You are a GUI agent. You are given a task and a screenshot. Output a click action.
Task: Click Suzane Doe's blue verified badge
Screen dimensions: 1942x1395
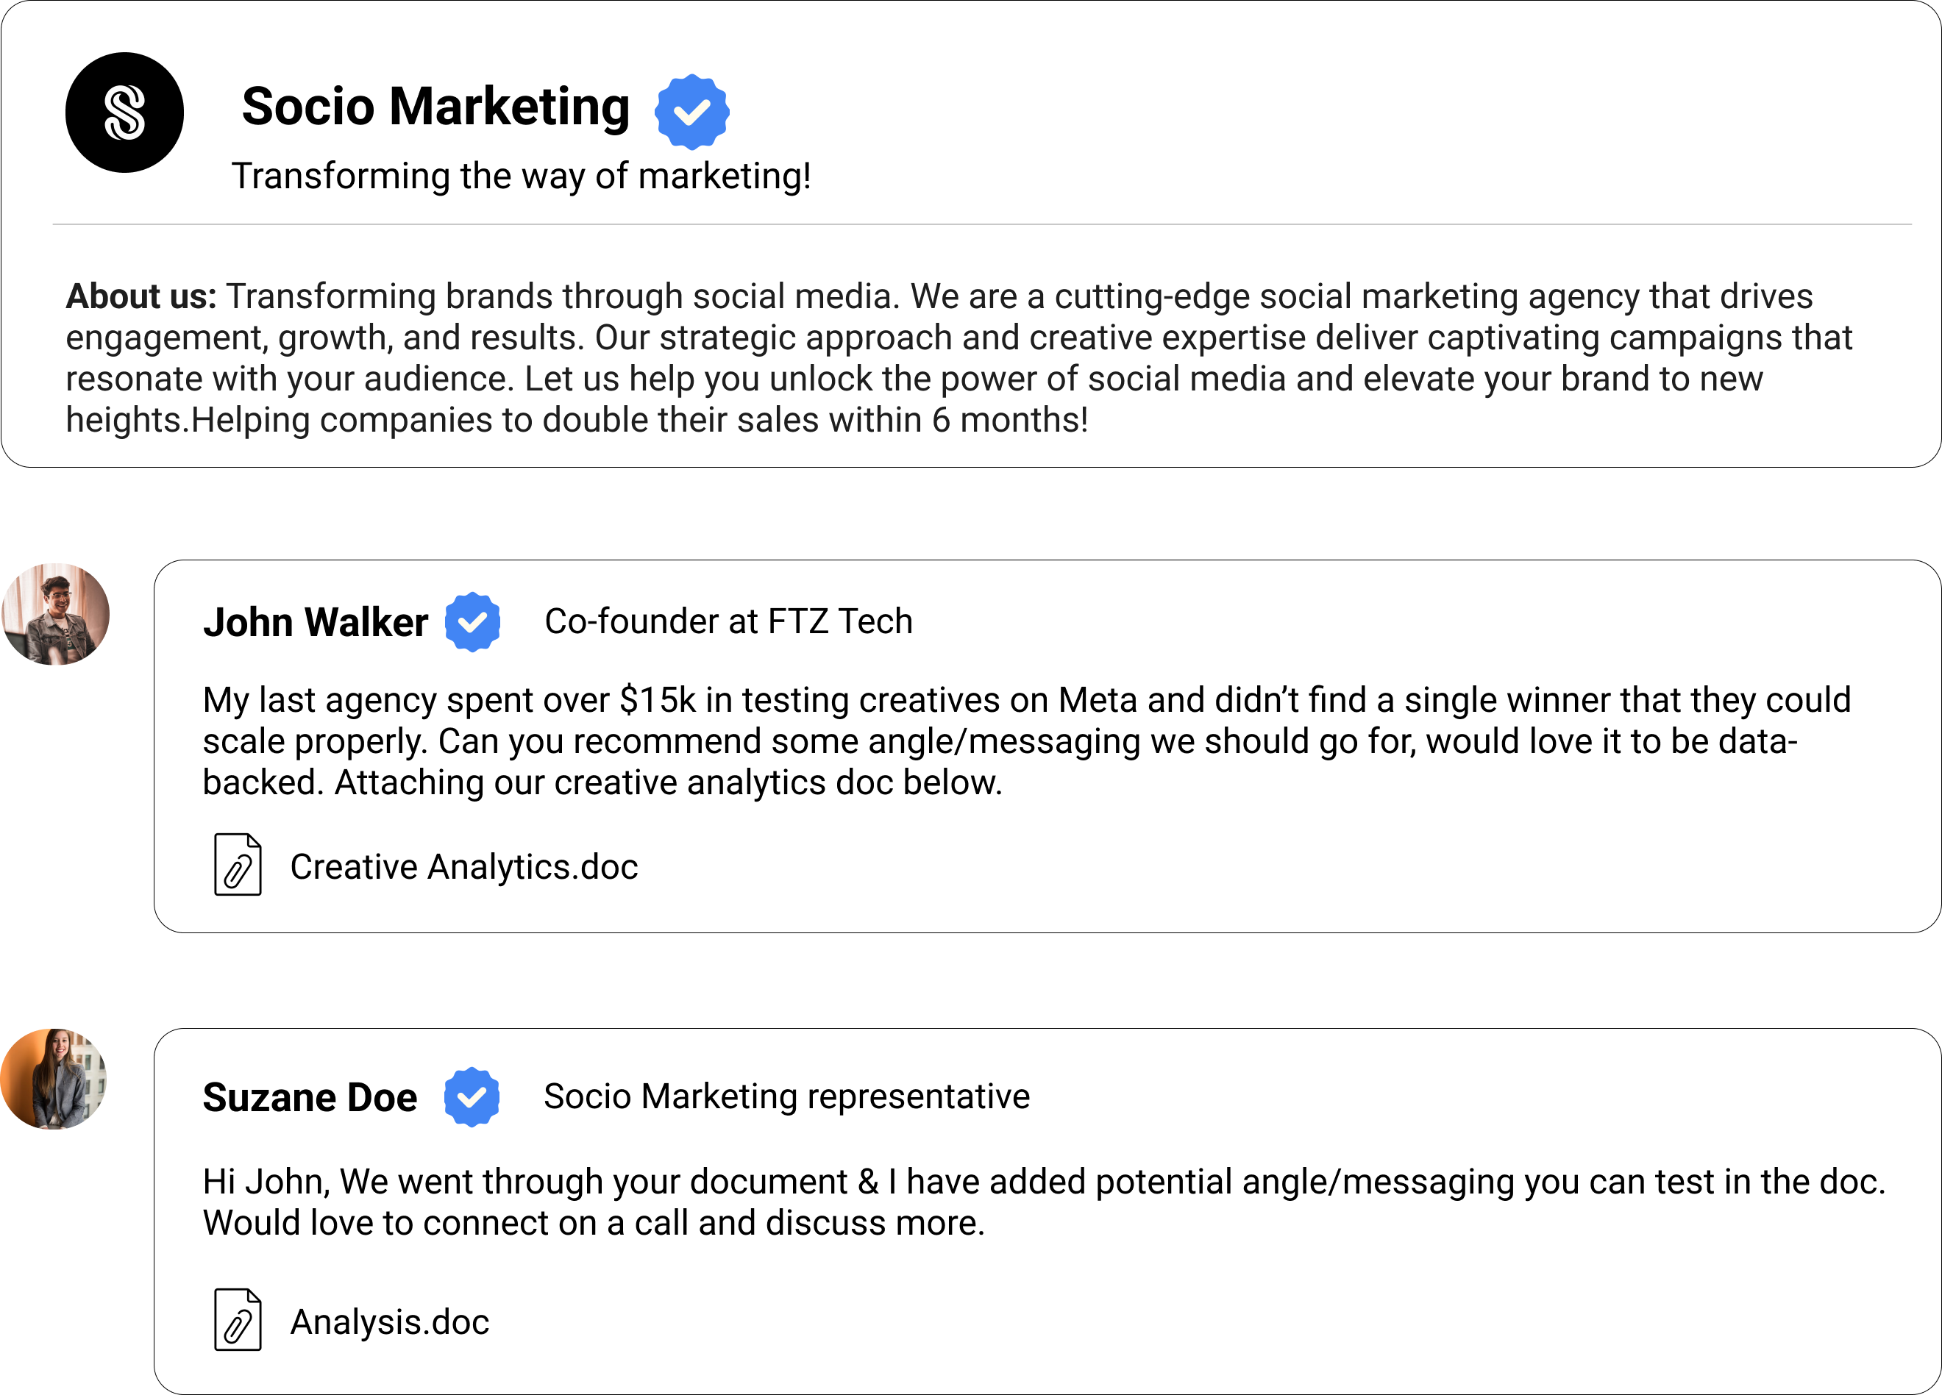[471, 1097]
